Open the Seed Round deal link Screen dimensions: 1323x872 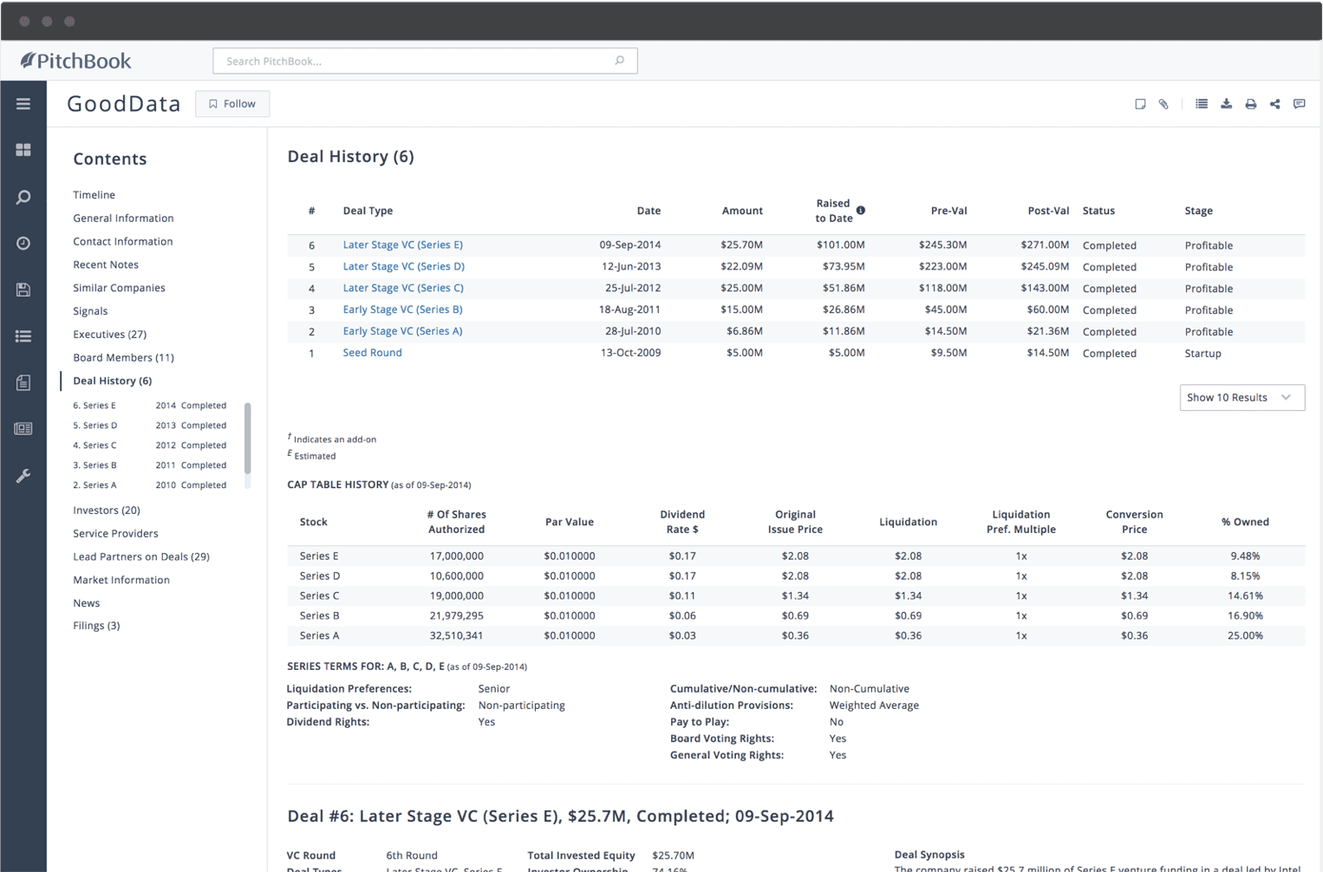coord(372,353)
